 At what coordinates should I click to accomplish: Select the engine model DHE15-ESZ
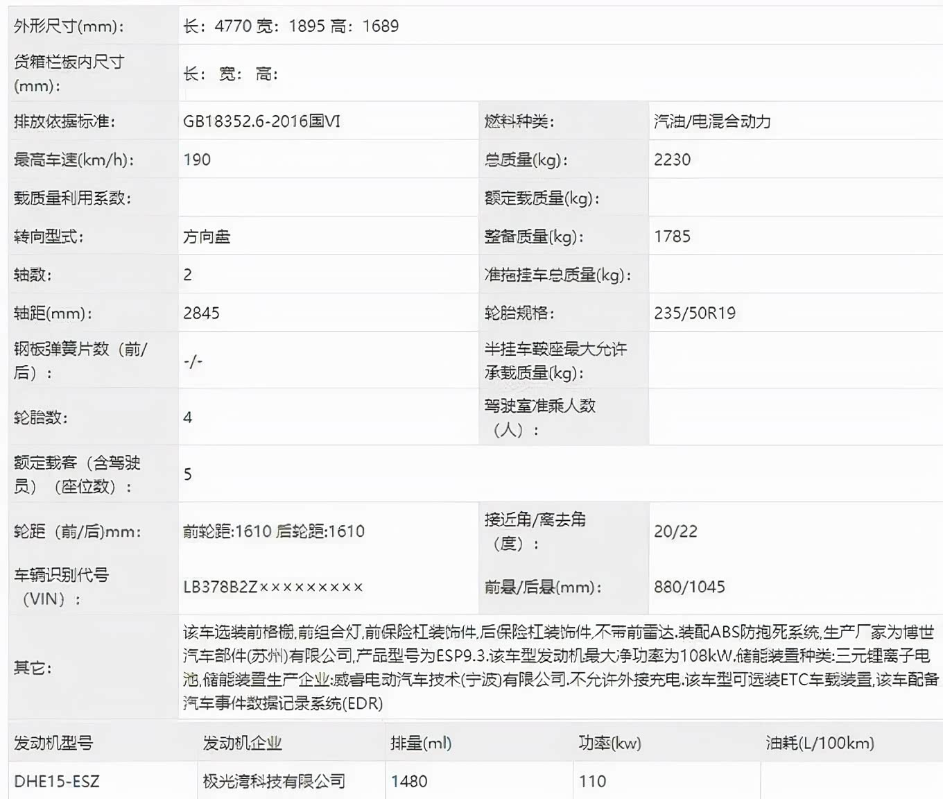pos(57,782)
